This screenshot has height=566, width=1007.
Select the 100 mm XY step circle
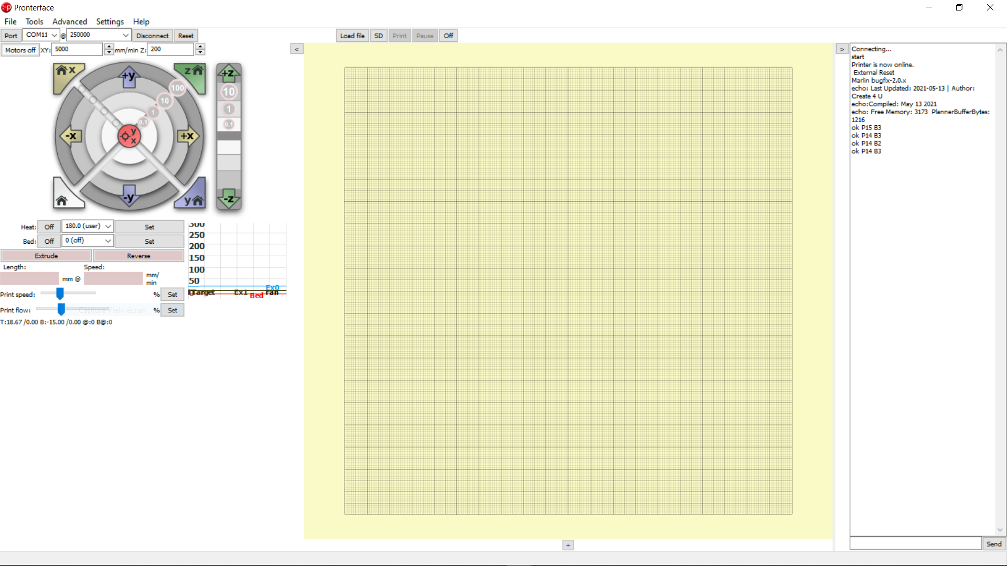pos(178,88)
